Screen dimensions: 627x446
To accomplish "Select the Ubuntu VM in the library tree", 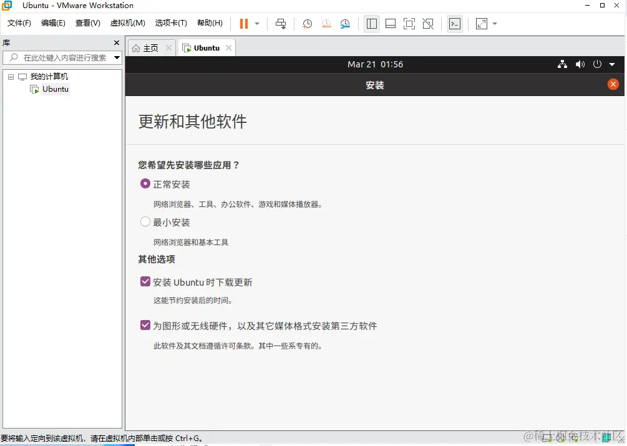I will click(x=54, y=89).
